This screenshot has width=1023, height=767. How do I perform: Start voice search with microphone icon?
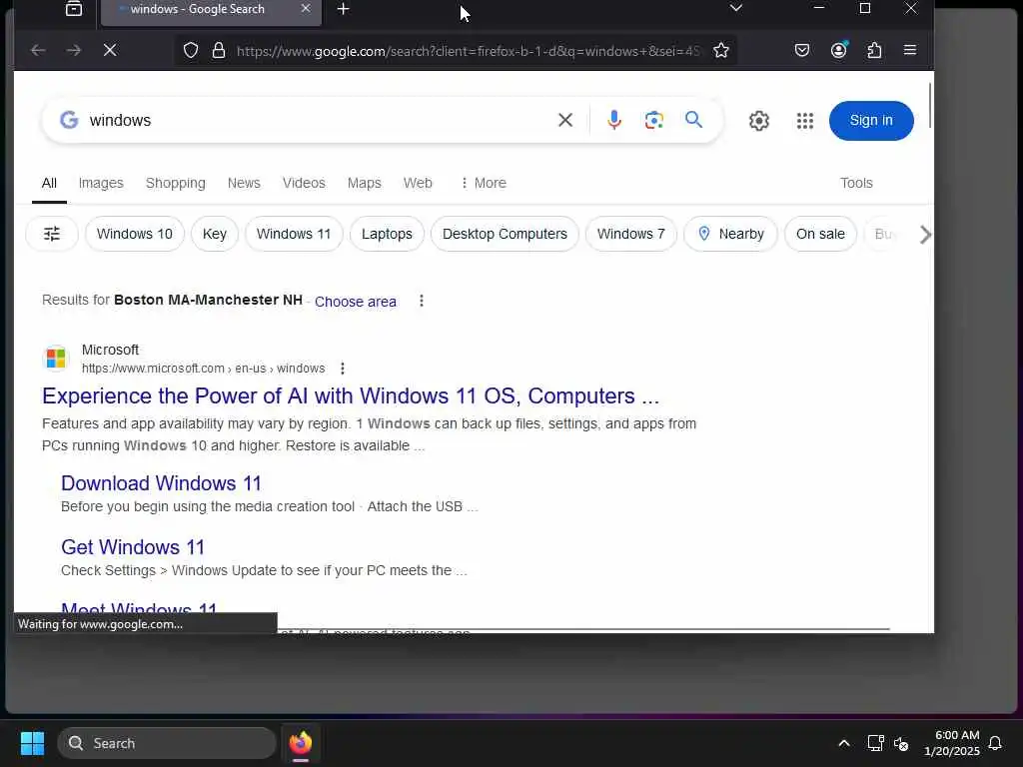(x=614, y=120)
